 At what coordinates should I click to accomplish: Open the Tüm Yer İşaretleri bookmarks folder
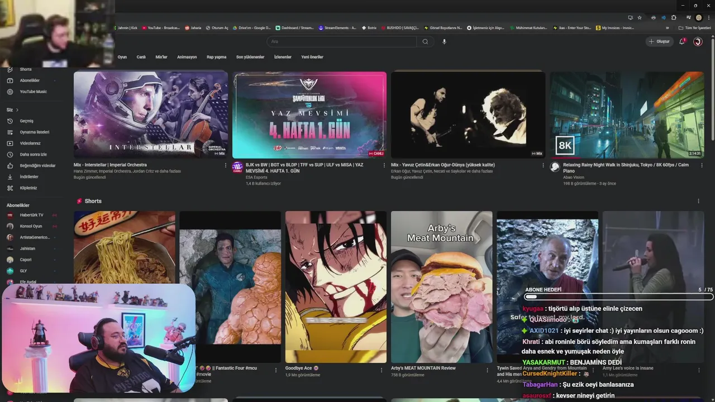click(695, 27)
